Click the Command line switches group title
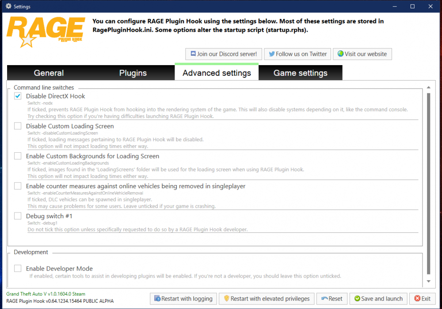 click(44, 88)
